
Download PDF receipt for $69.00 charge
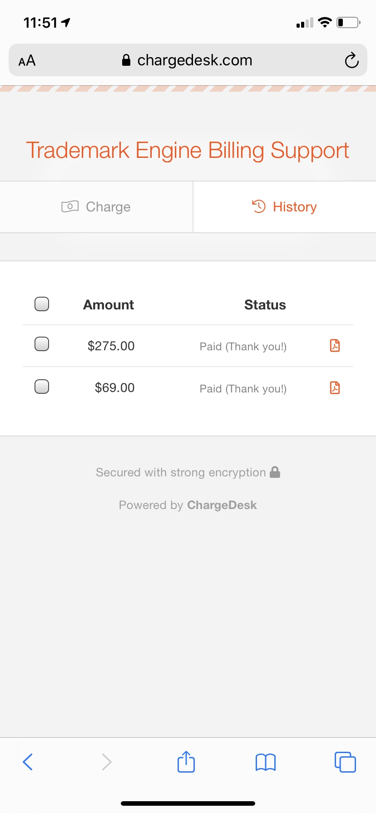(x=335, y=388)
